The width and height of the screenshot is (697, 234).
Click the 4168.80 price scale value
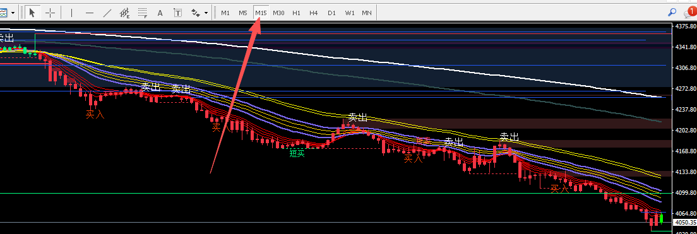686,151
